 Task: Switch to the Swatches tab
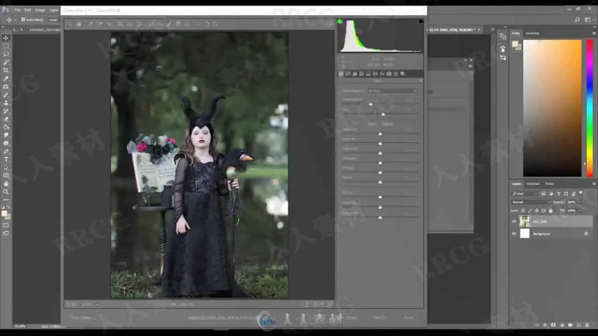click(x=532, y=33)
